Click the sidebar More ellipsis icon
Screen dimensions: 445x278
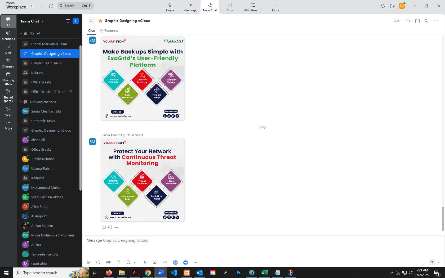click(x=8, y=122)
